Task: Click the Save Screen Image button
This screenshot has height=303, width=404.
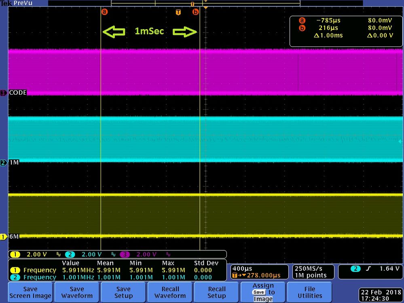Action: tap(30, 292)
